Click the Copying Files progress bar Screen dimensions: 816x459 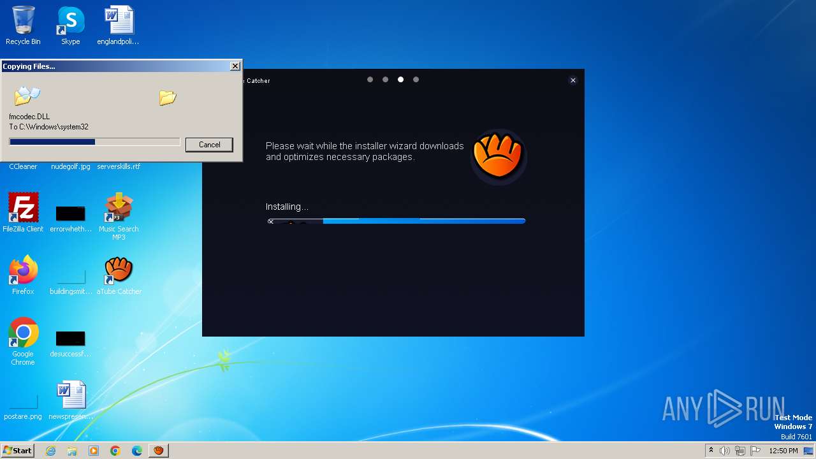(94, 142)
